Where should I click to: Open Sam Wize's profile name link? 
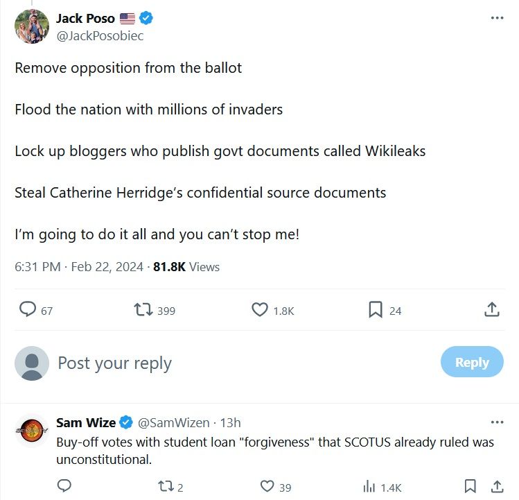86,422
